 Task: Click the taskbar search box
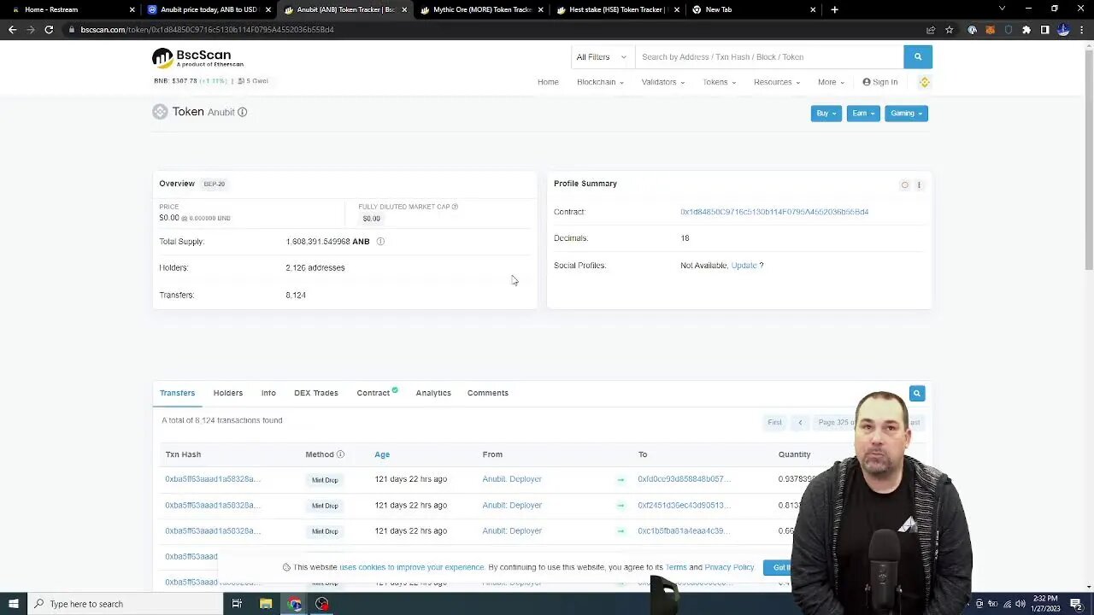[125, 604]
